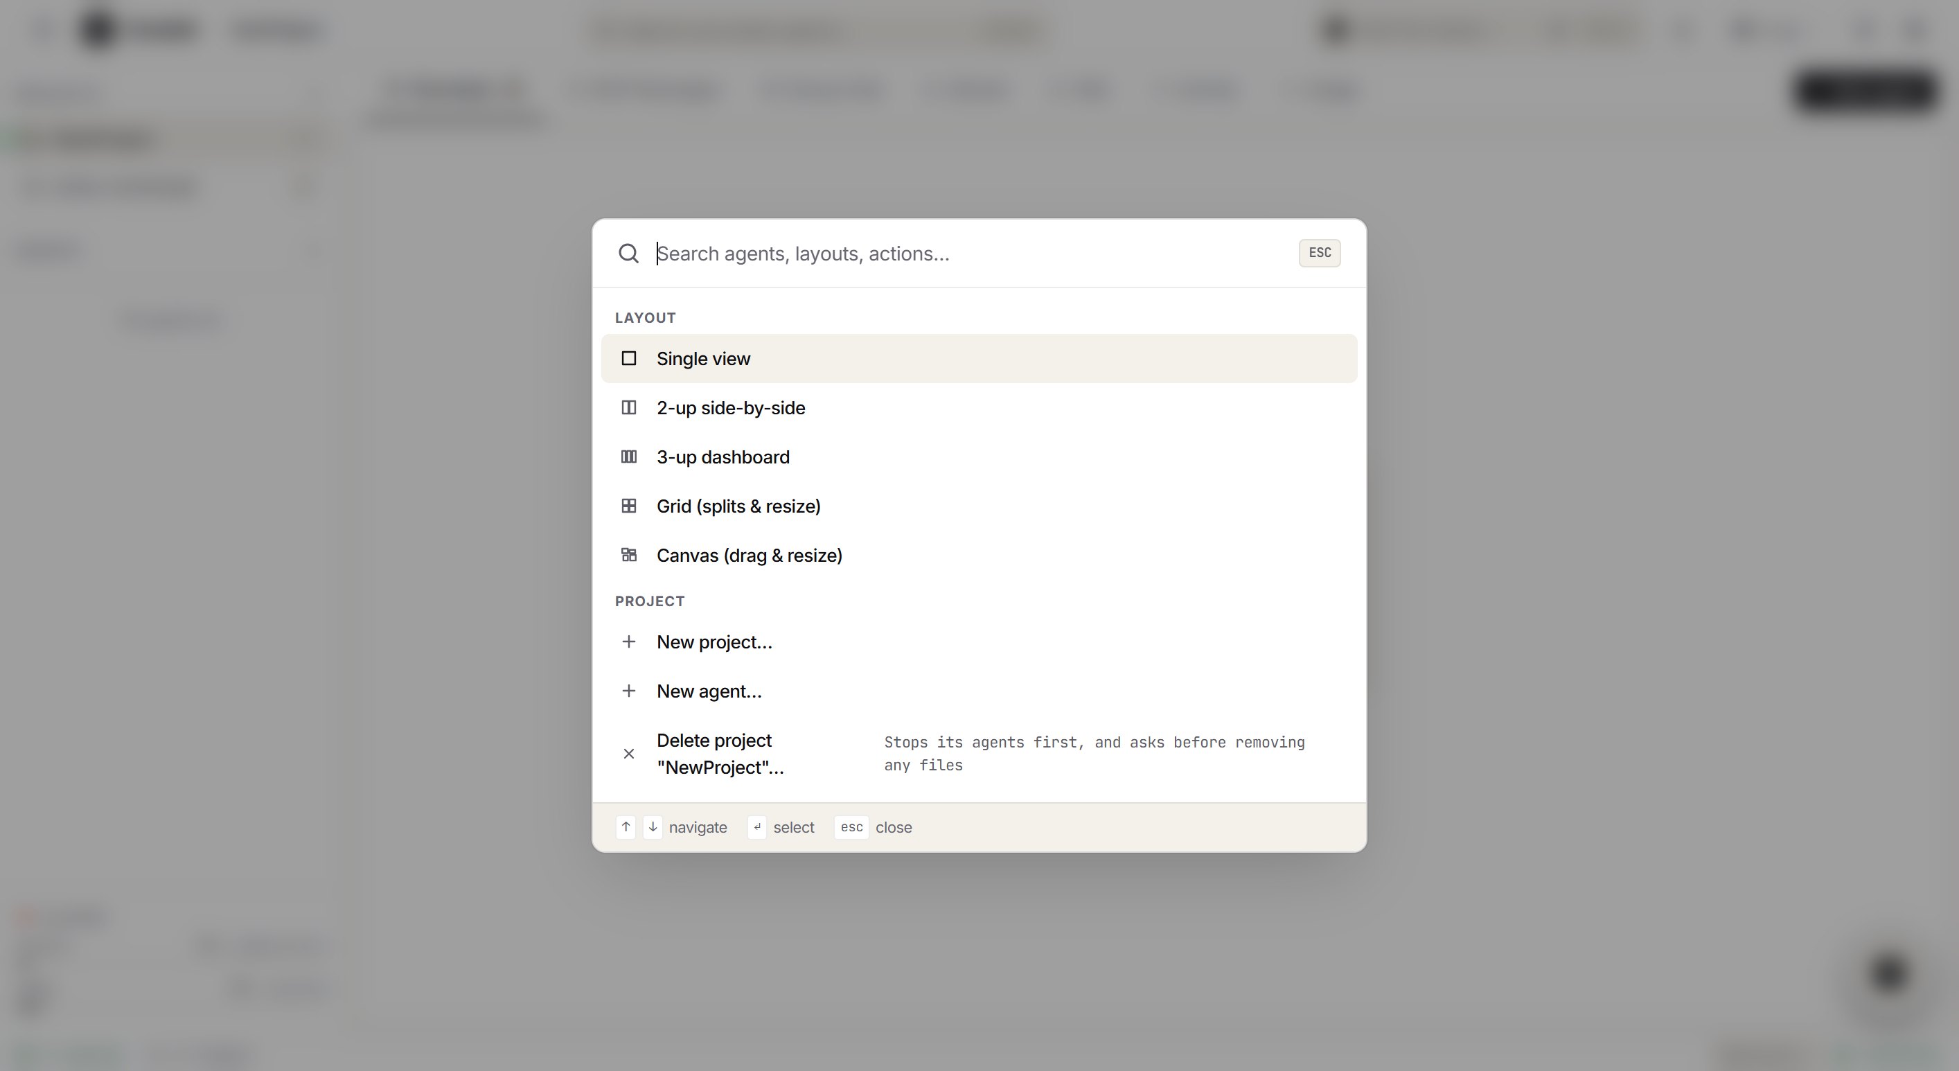Click the Grid layout icon

(628, 506)
